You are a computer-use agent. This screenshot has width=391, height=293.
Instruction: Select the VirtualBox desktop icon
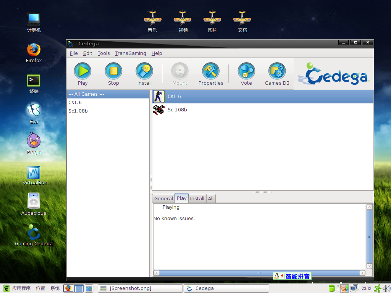pyautogui.click(x=34, y=175)
